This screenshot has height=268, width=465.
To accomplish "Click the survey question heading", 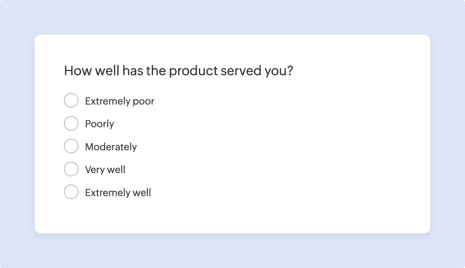I will point(178,71).
